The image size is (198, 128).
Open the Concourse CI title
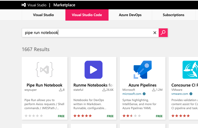pyautogui.click(x=185, y=85)
